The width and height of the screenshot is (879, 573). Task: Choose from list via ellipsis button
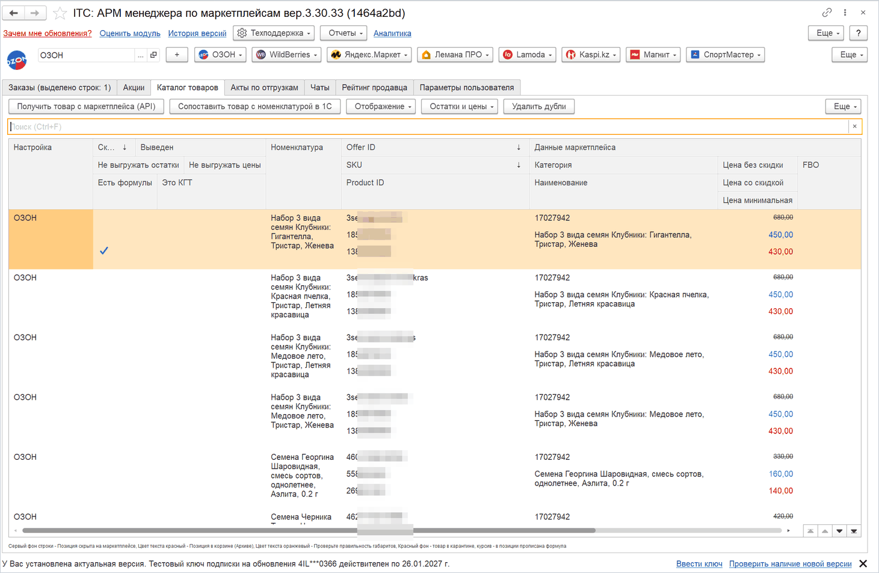[140, 55]
